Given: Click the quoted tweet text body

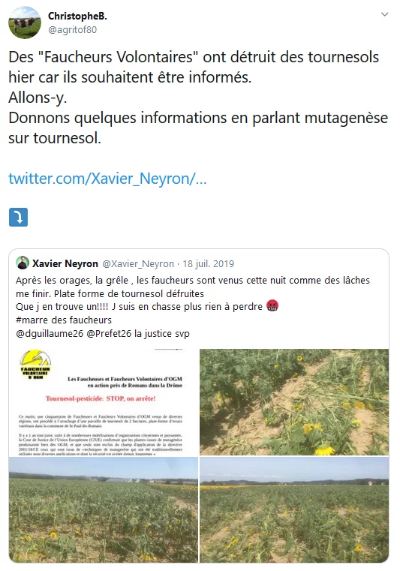Looking at the screenshot, I should 193,307.
